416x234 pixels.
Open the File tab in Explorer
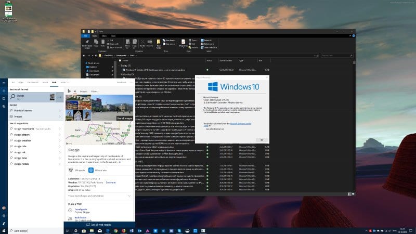85,36
